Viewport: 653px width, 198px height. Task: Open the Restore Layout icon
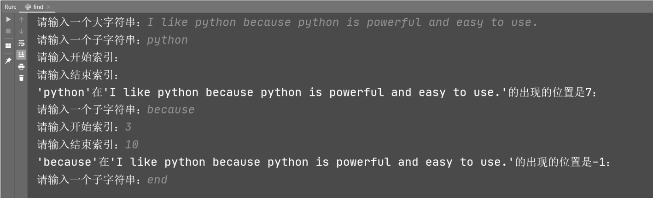(8, 45)
